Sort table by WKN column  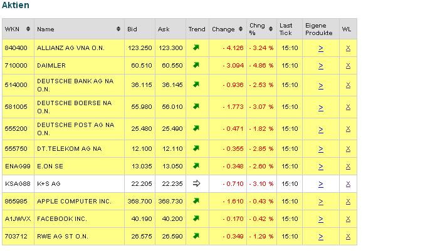click(x=29, y=29)
